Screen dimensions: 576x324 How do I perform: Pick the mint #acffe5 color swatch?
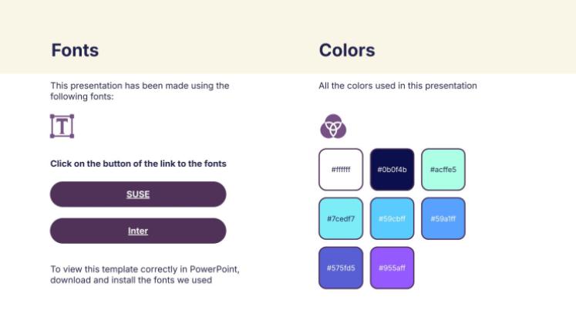click(443, 170)
